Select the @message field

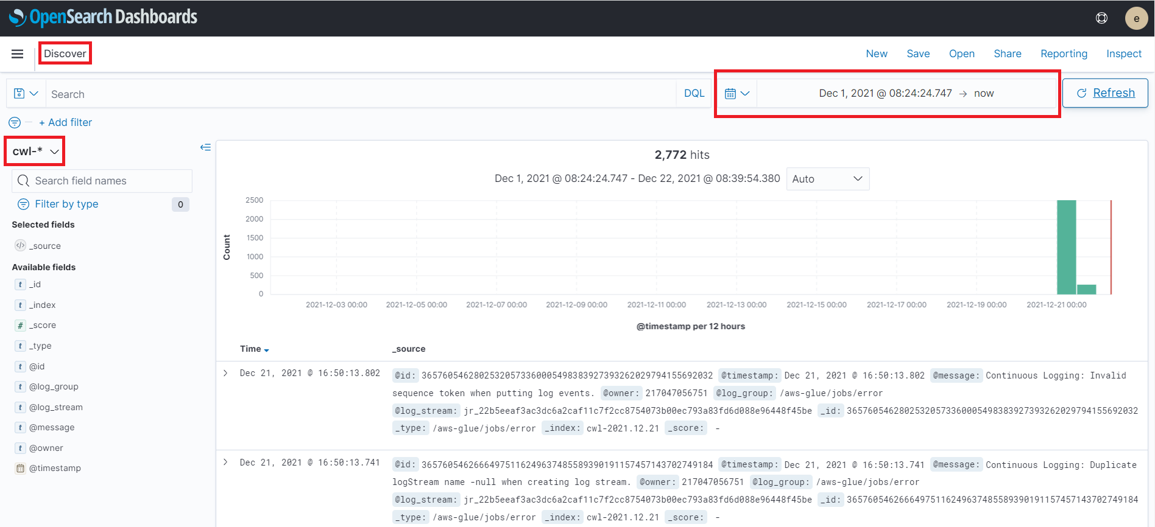click(x=52, y=427)
